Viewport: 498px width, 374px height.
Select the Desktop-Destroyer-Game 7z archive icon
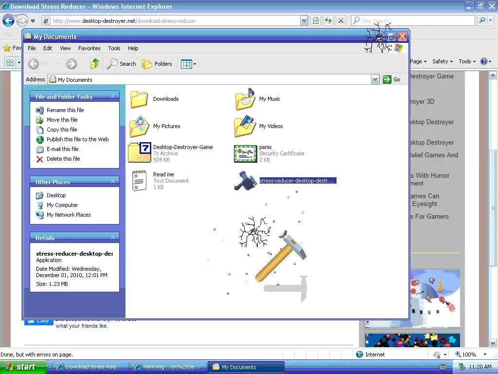click(x=140, y=152)
